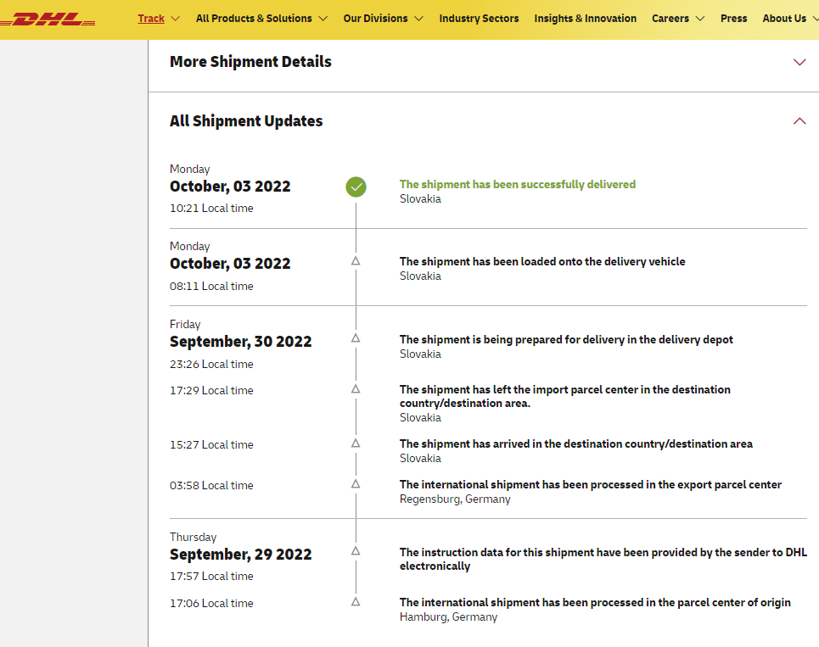
Task: Open the Track dropdown menu
Action: pos(159,19)
